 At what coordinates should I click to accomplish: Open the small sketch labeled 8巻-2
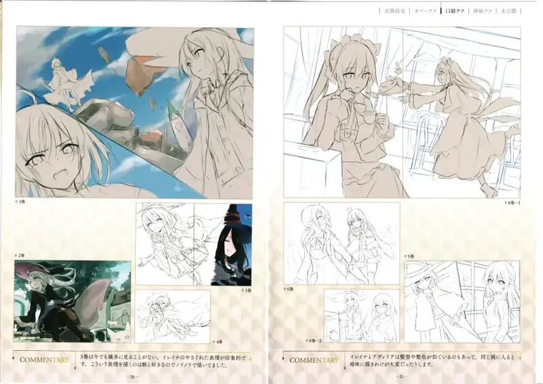point(362,316)
